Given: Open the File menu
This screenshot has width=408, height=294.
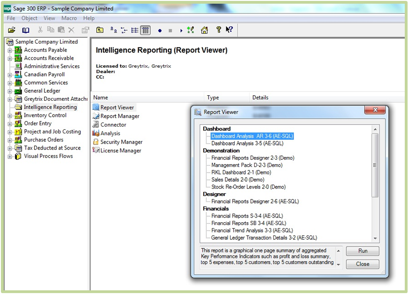Looking at the screenshot, I should [x=11, y=18].
